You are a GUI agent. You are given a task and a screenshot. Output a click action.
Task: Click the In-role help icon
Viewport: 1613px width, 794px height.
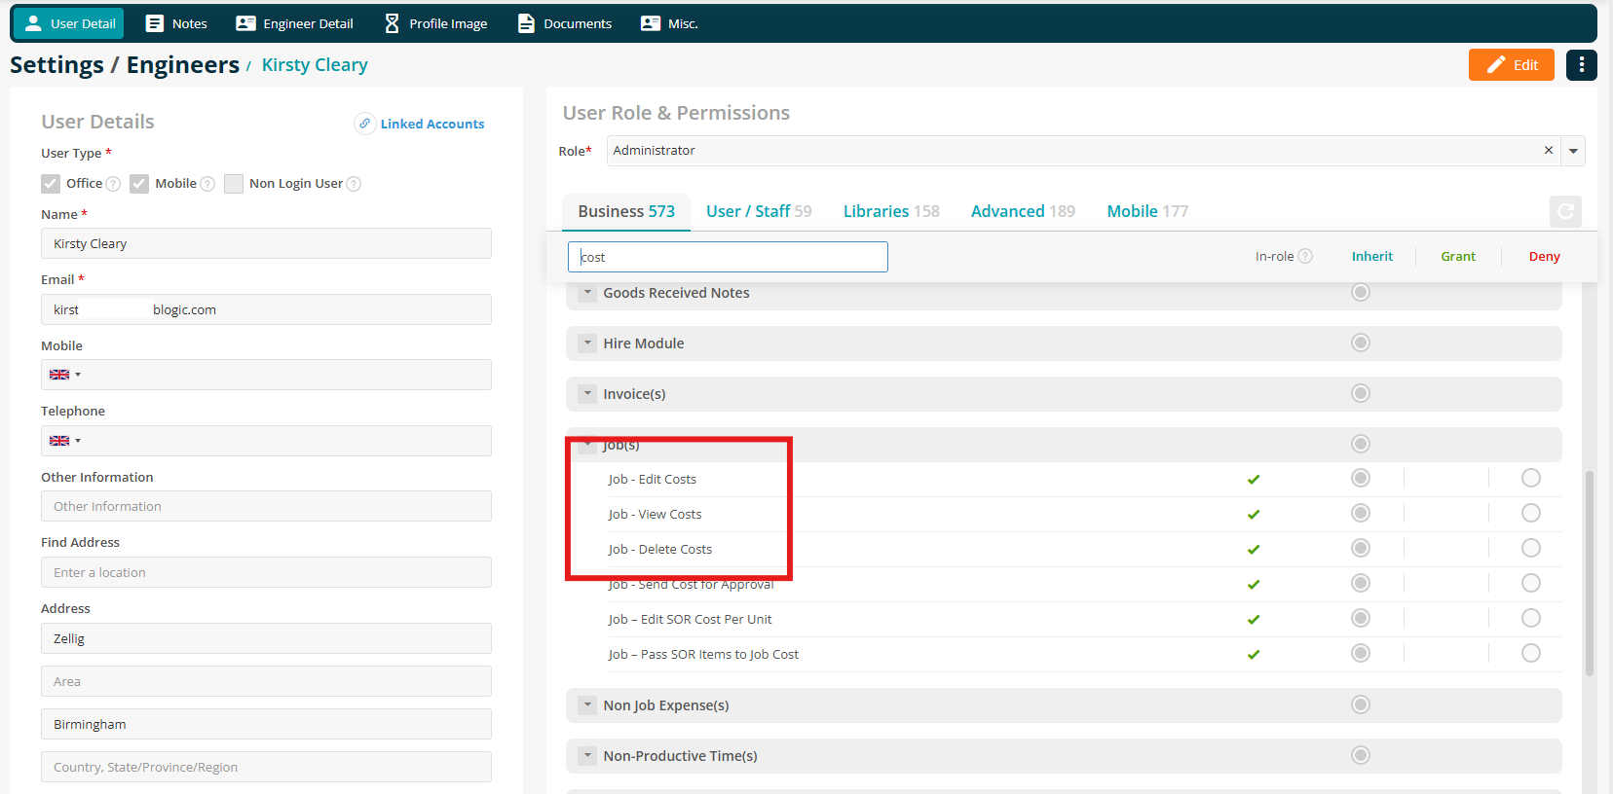(1305, 256)
